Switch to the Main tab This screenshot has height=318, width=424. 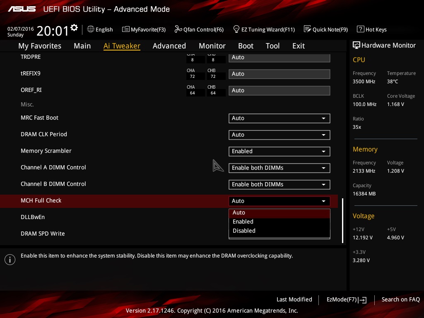point(82,46)
